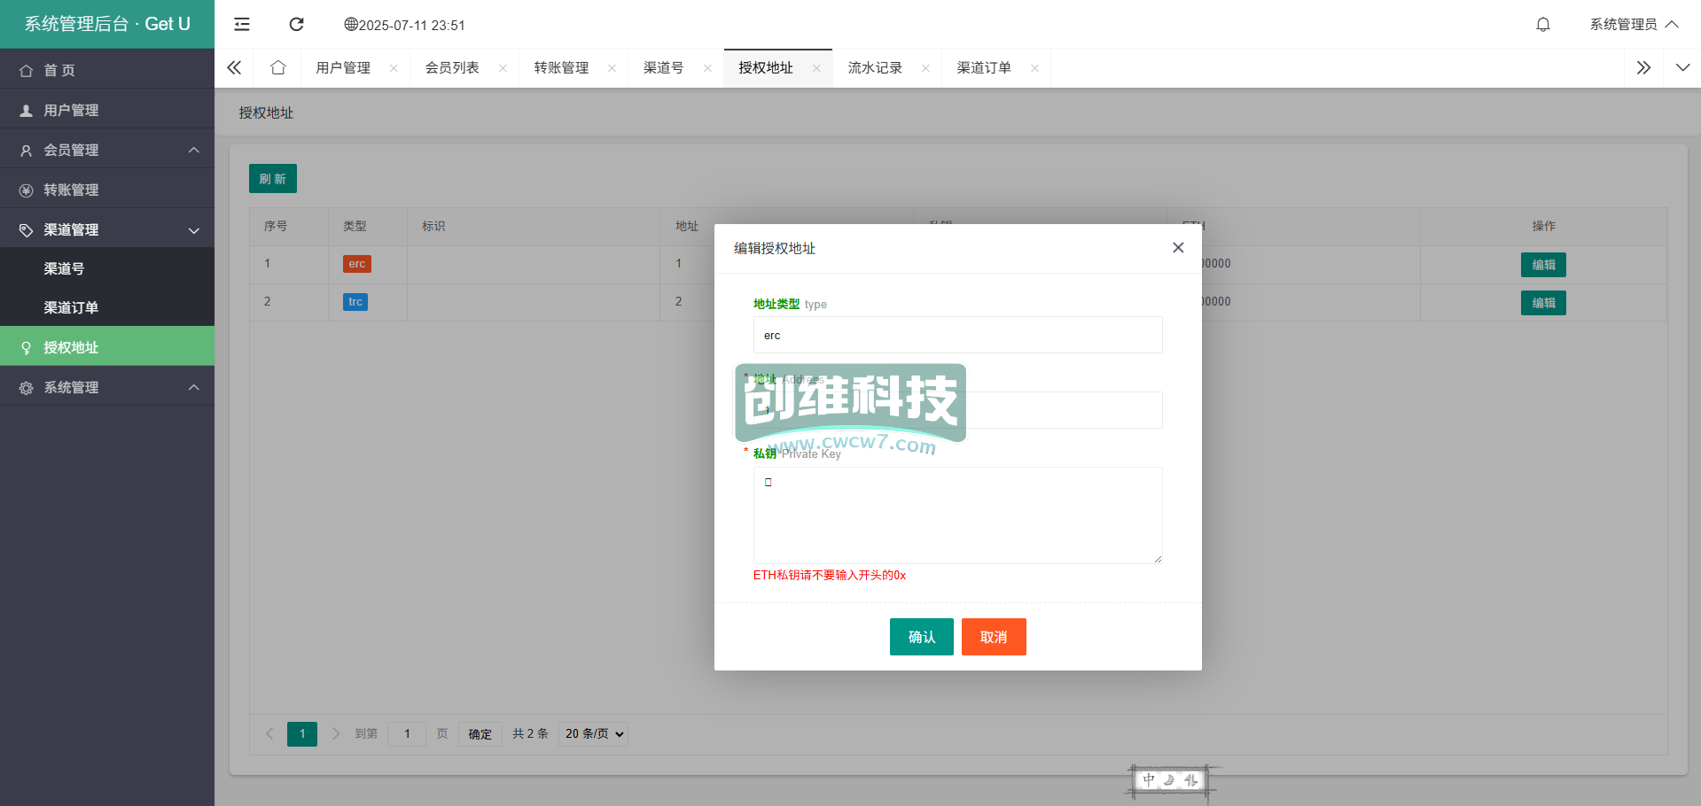Select 渠道号 submenu item
Screen dimensions: 1701x806
coord(107,268)
